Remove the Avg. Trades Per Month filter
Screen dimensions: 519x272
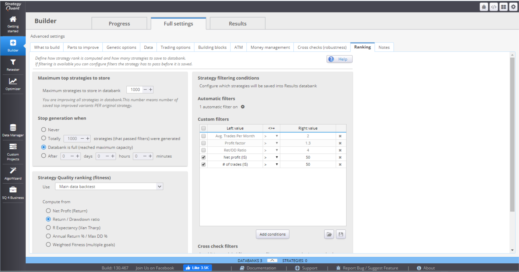click(340, 136)
